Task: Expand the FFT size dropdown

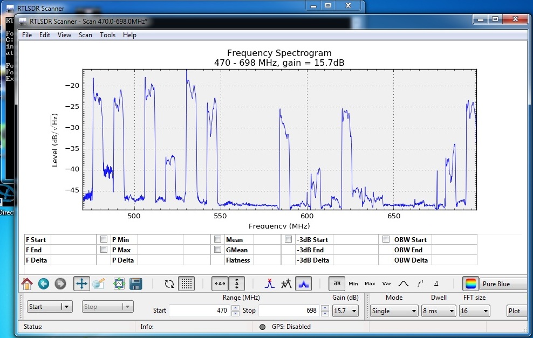Action: 475,311
